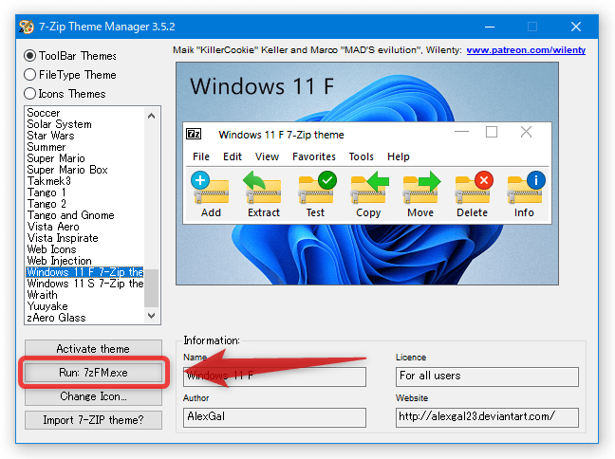This screenshot has width=615, height=459.
Task: Click the Licence field For all users
Action: (487, 376)
